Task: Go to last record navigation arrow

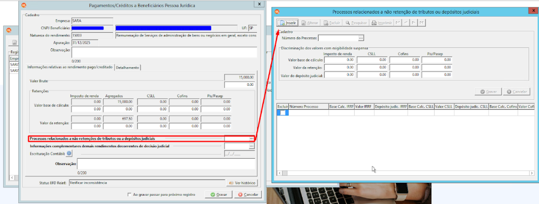Action: point(421,23)
